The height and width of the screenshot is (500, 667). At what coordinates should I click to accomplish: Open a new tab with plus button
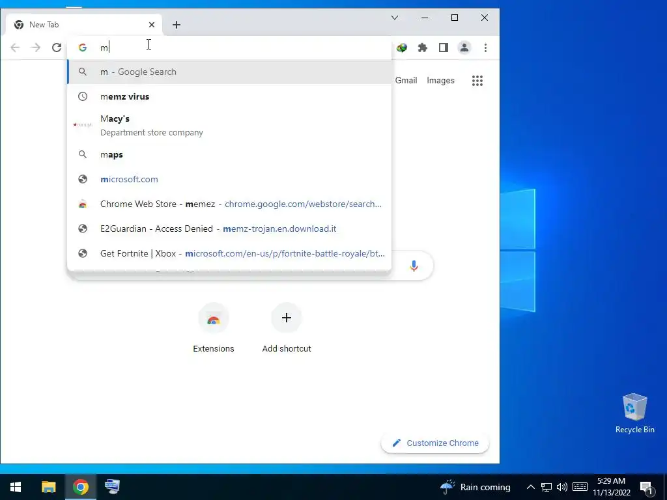(x=176, y=25)
